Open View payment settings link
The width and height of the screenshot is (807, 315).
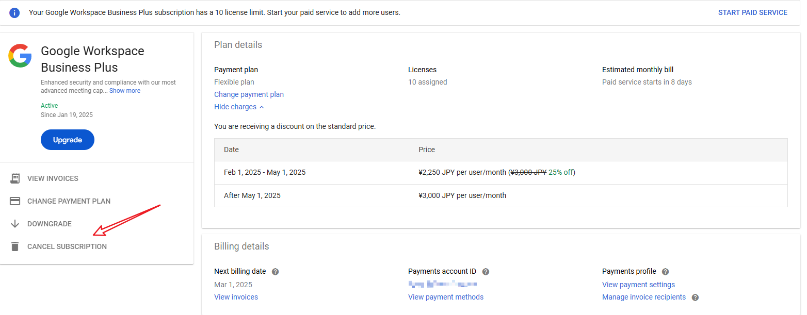638,285
